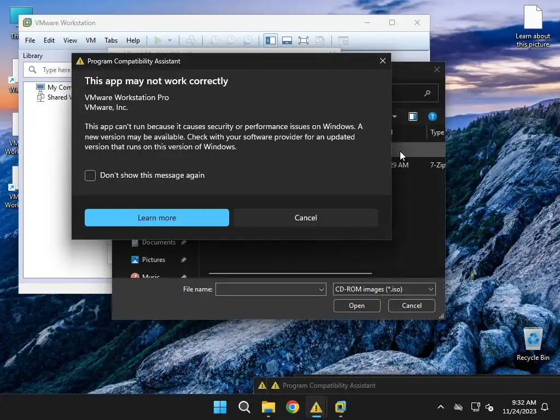Viewport: 560px width, 420px height.
Task: Close the file browse dialog
Action: click(437, 69)
